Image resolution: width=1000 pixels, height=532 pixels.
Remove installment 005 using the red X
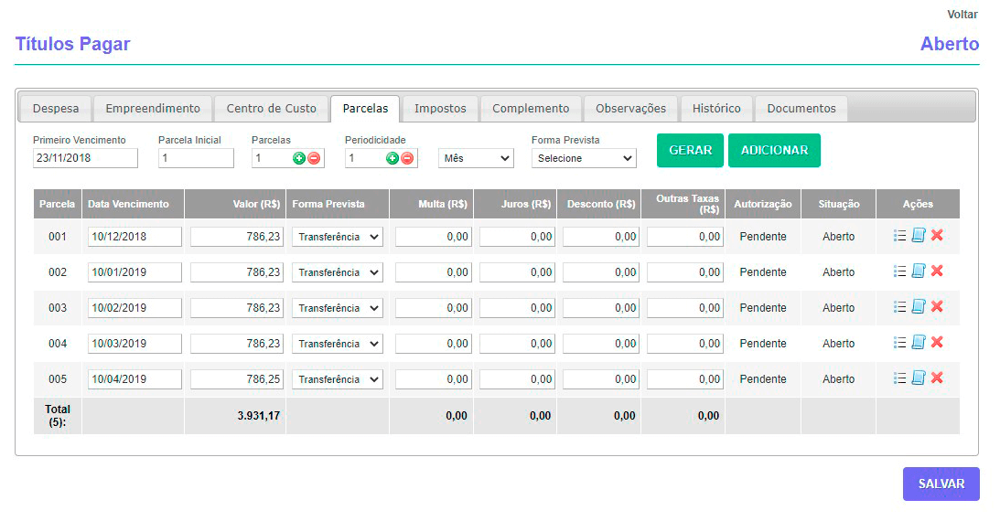tap(937, 378)
